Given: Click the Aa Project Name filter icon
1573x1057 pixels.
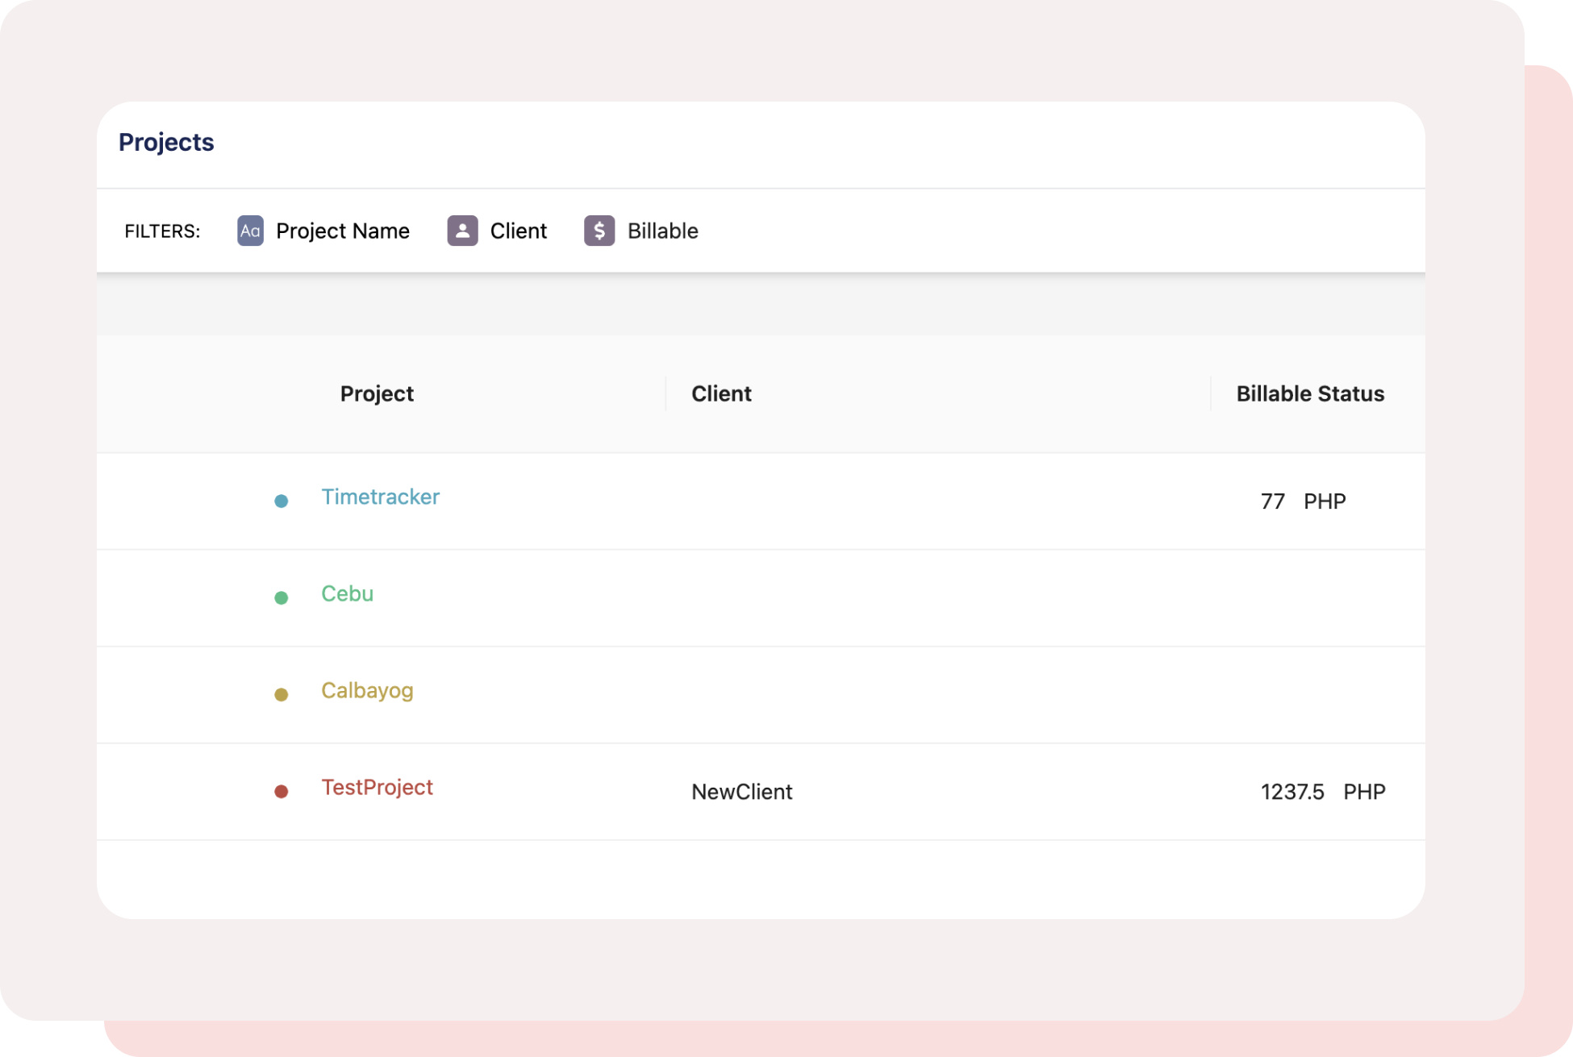Looking at the screenshot, I should 250,231.
